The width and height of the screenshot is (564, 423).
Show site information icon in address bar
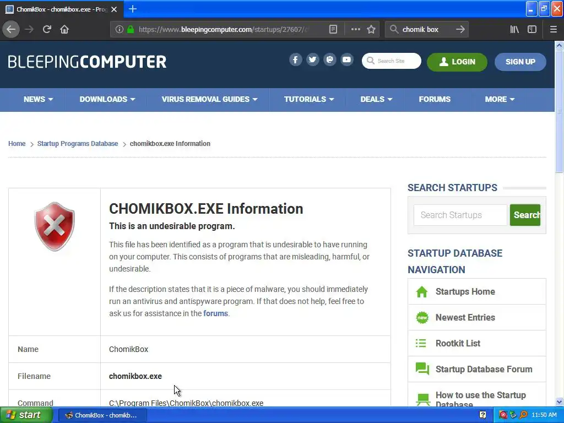[119, 30]
